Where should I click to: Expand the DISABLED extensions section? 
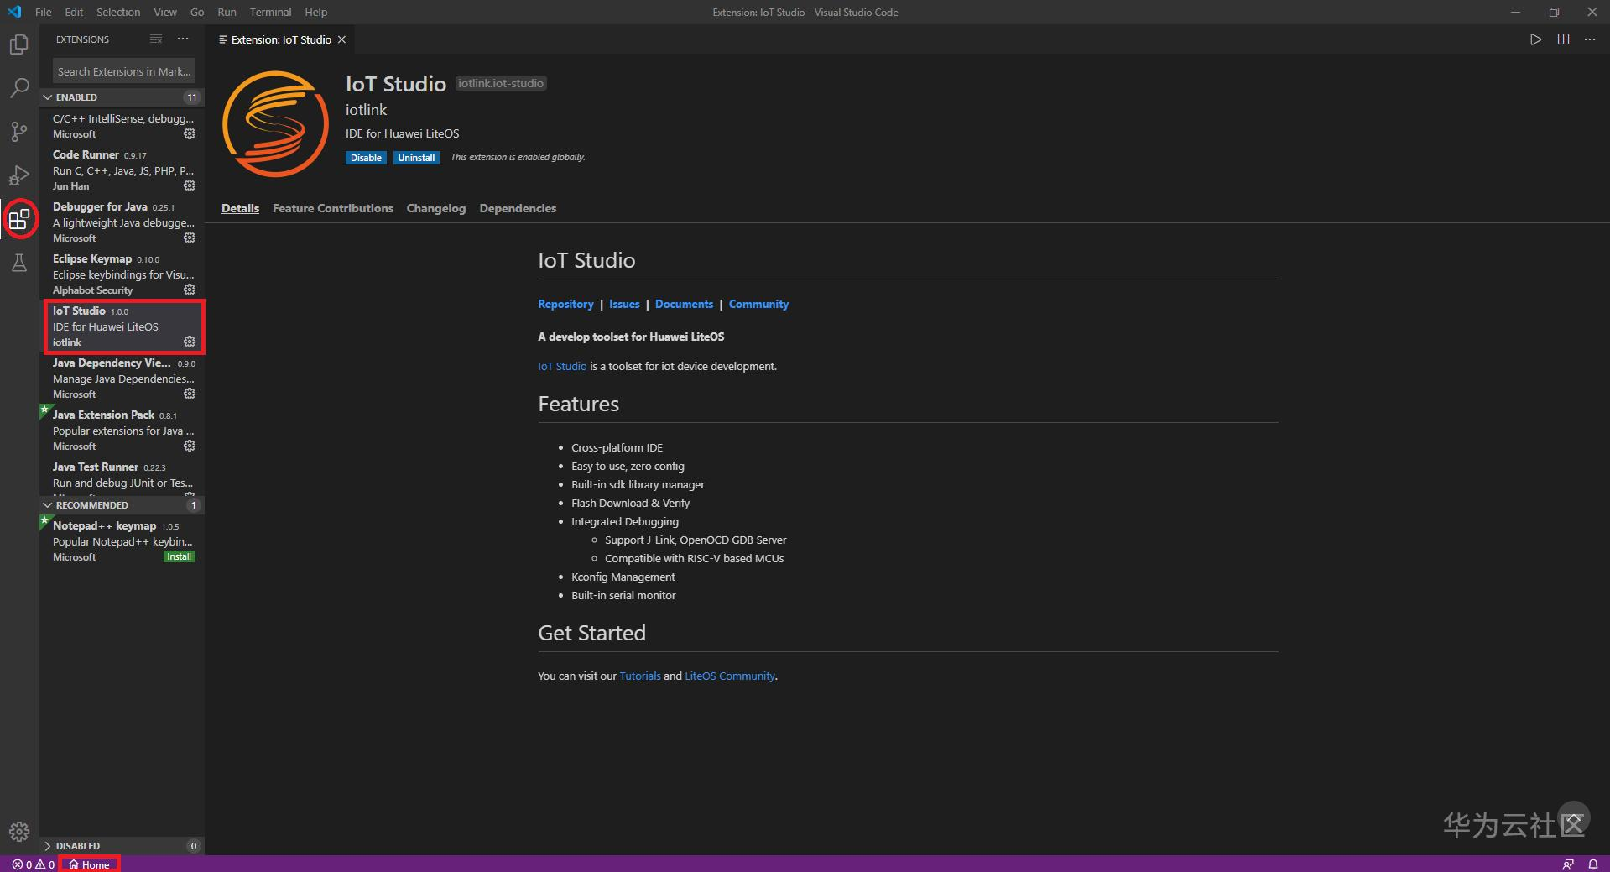[48, 846]
